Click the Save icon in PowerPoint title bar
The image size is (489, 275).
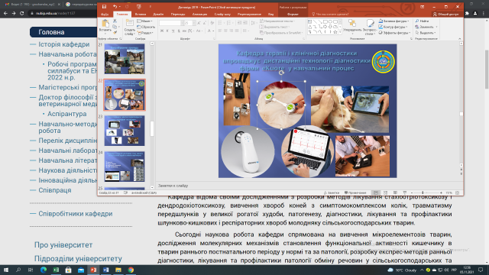click(x=104, y=7)
